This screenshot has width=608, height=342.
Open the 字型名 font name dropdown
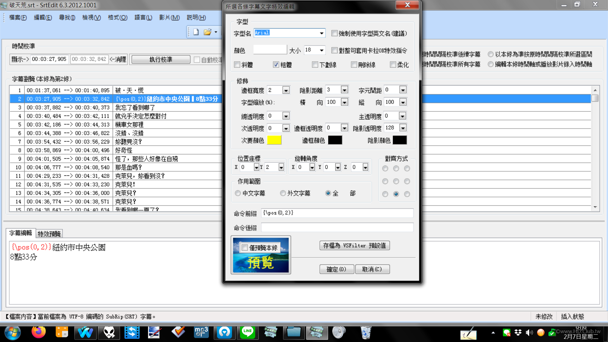click(321, 33)
